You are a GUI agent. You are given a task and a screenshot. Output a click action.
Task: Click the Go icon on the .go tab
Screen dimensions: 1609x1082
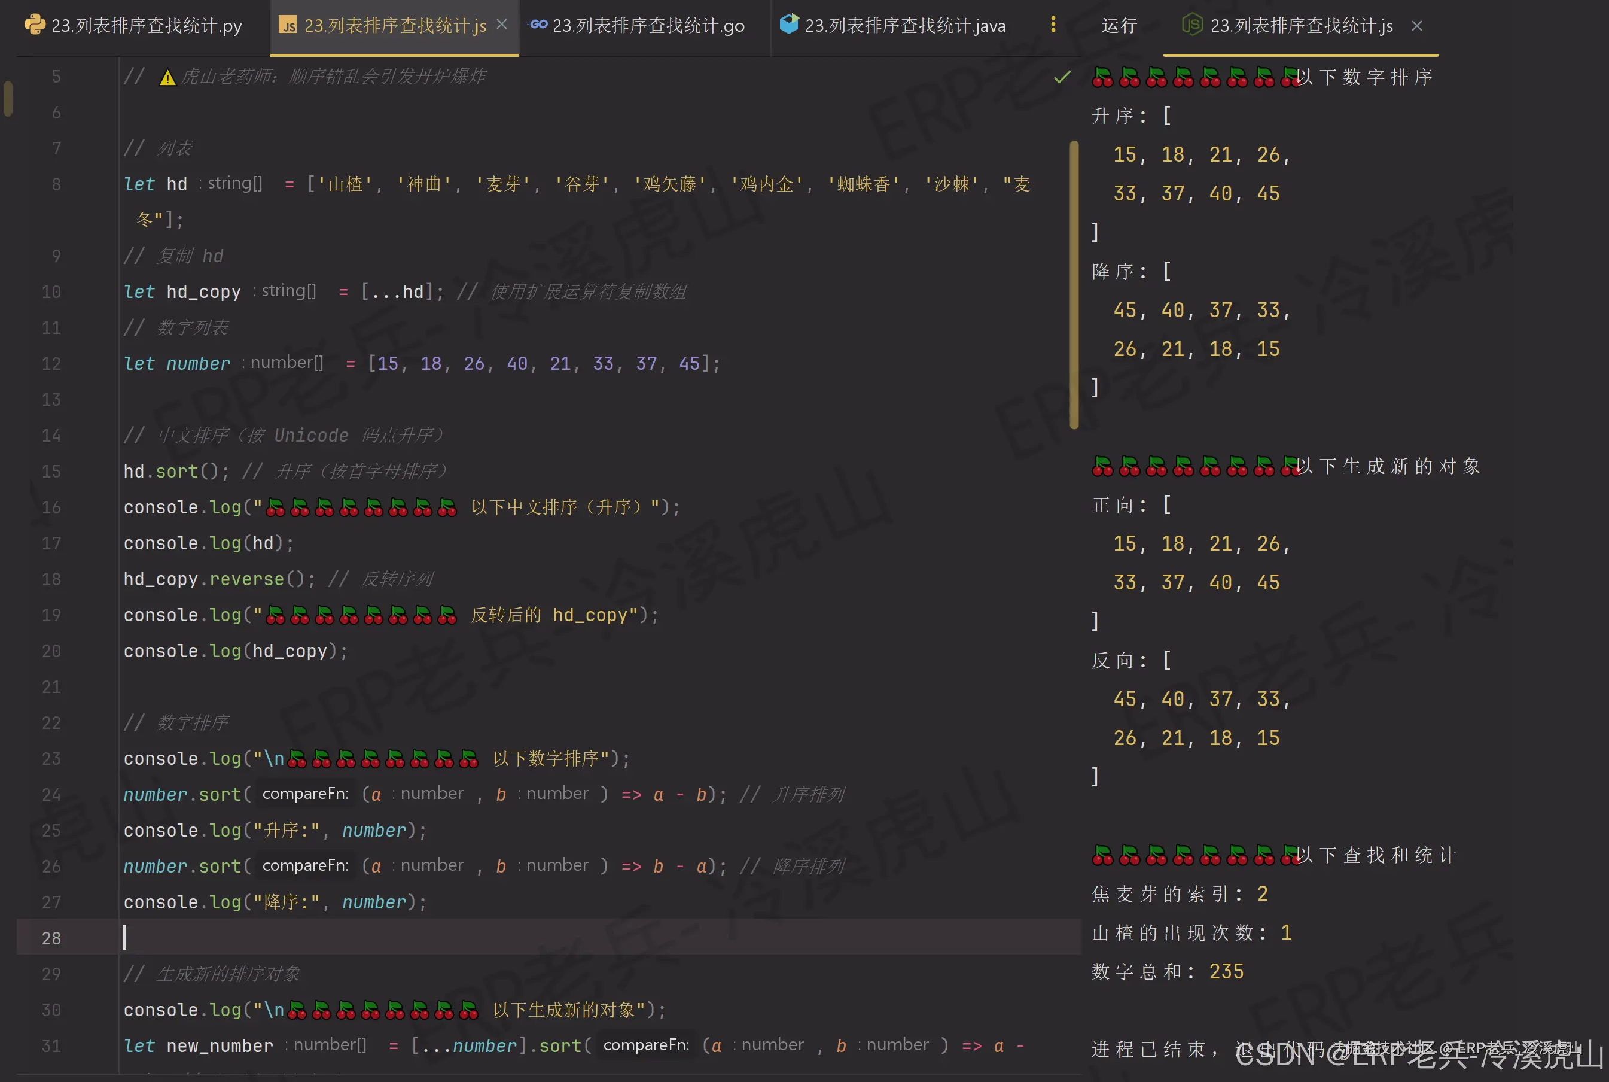point(536,25)
